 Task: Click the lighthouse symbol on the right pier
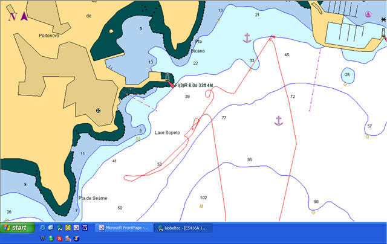(x=383, y=33)
